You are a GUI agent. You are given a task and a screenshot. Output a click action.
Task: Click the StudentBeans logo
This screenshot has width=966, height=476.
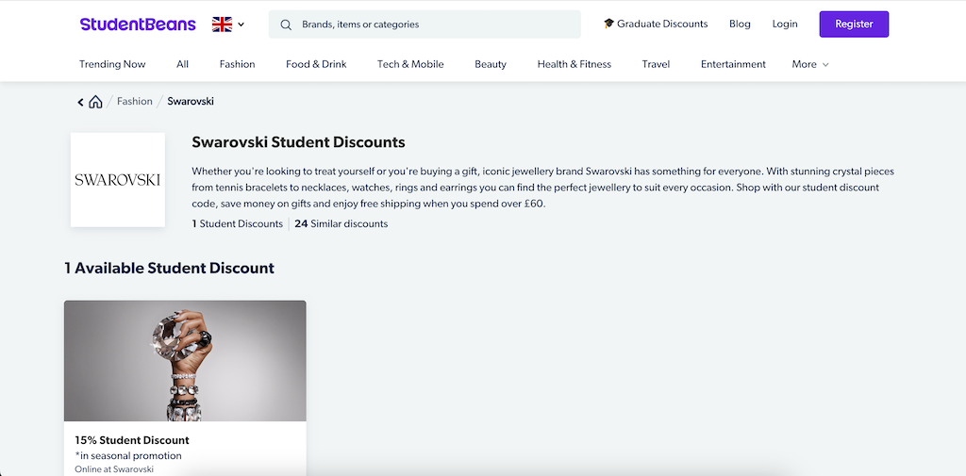coord(138,24)
